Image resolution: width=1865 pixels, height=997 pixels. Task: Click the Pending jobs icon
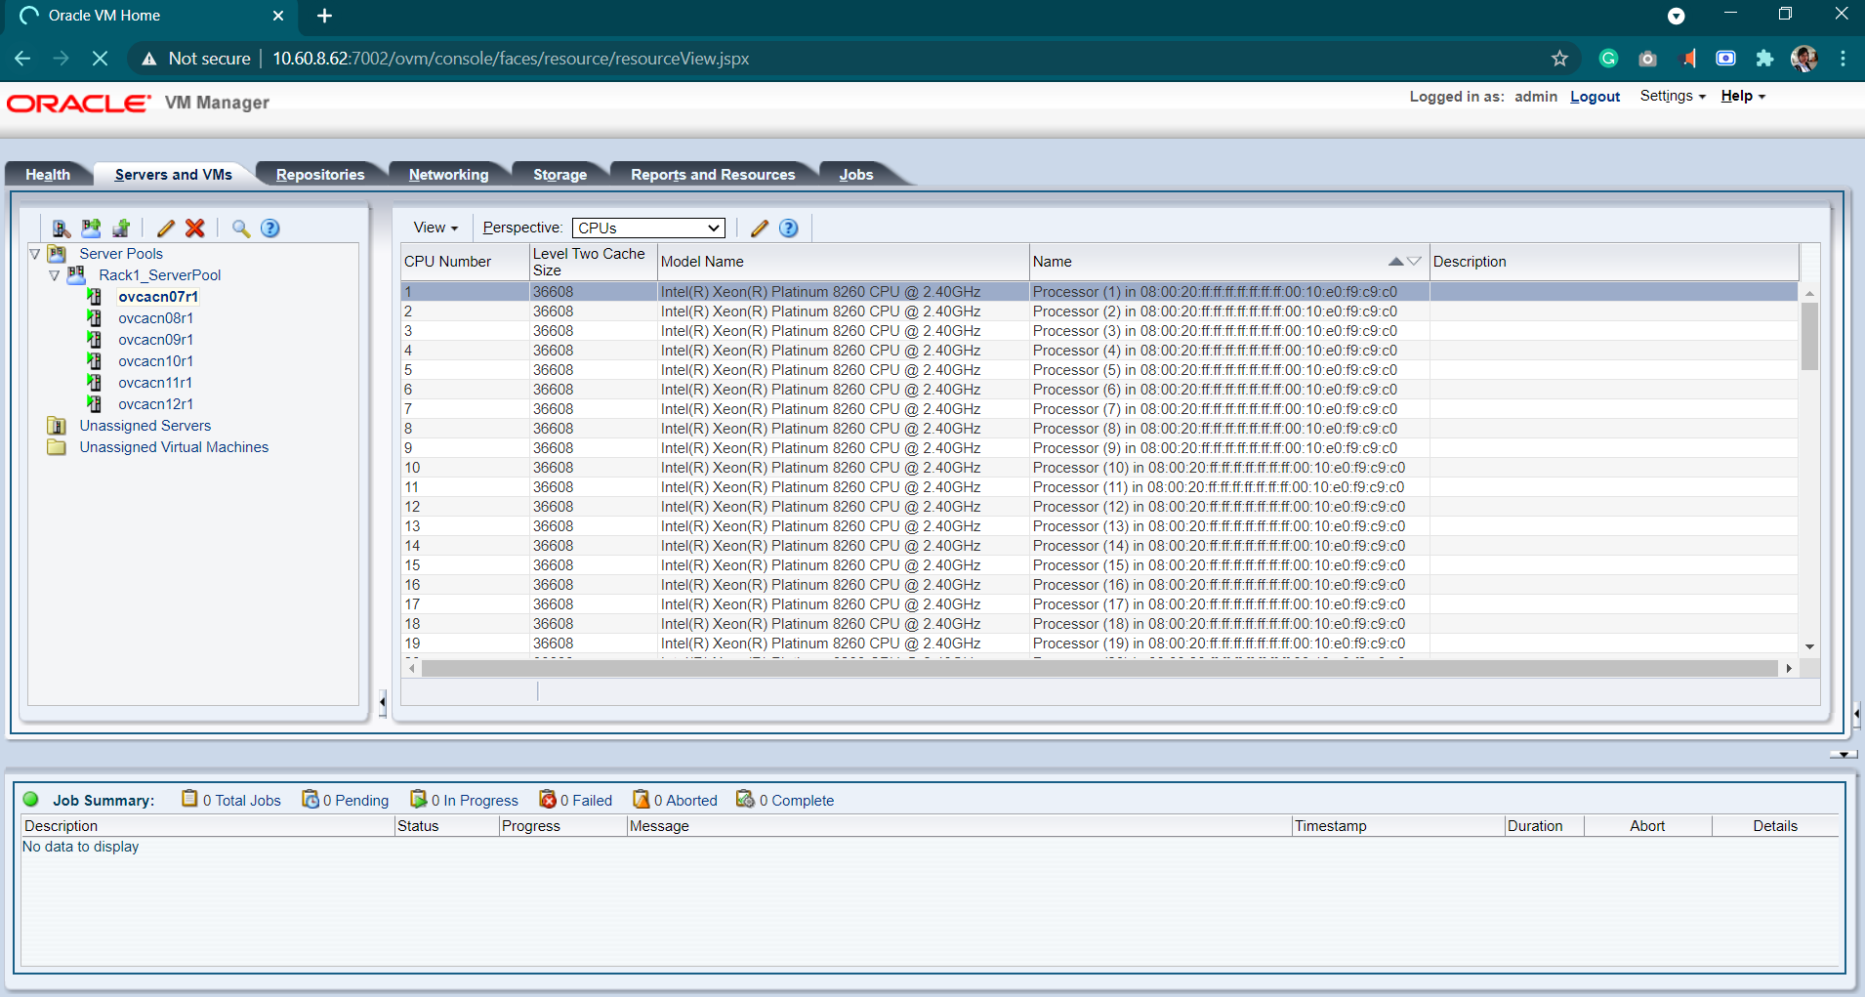[x=311, y=799]
